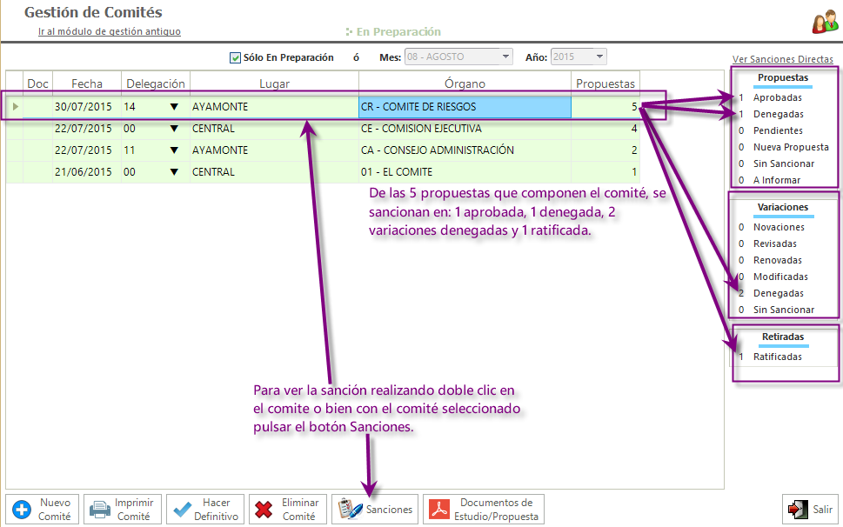Open the Año dropdown showing 2015

(579, 57)
